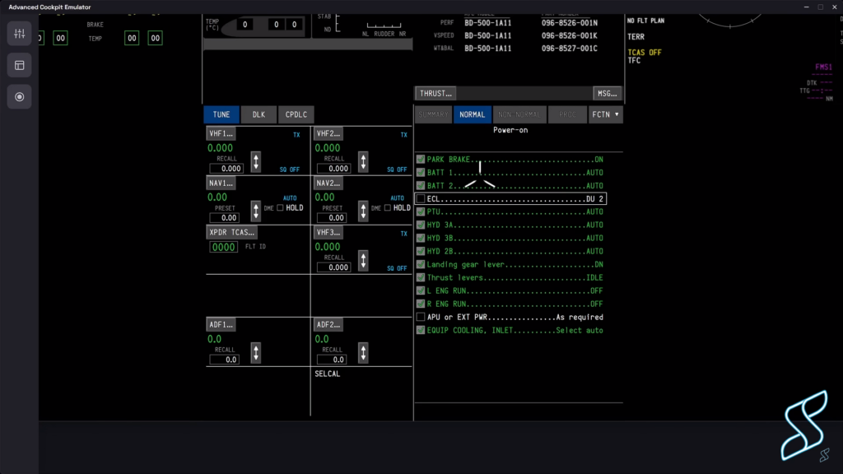The image size is (843, 474).
Task: Select the SUMMARY checklist tab
Action: pyautogui.click(x=433, y=114)
